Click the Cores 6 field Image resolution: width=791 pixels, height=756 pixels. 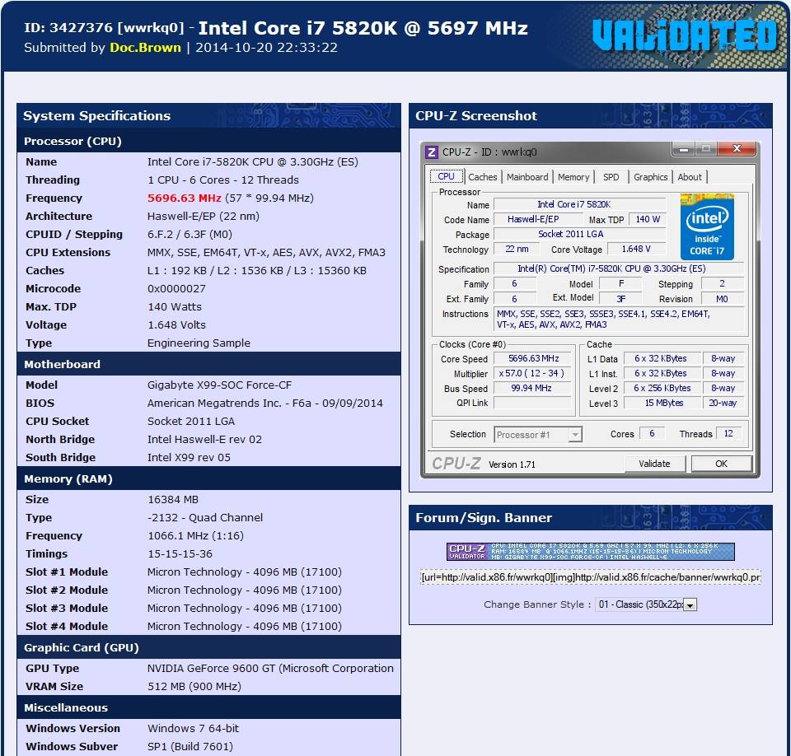coord(652,434)
